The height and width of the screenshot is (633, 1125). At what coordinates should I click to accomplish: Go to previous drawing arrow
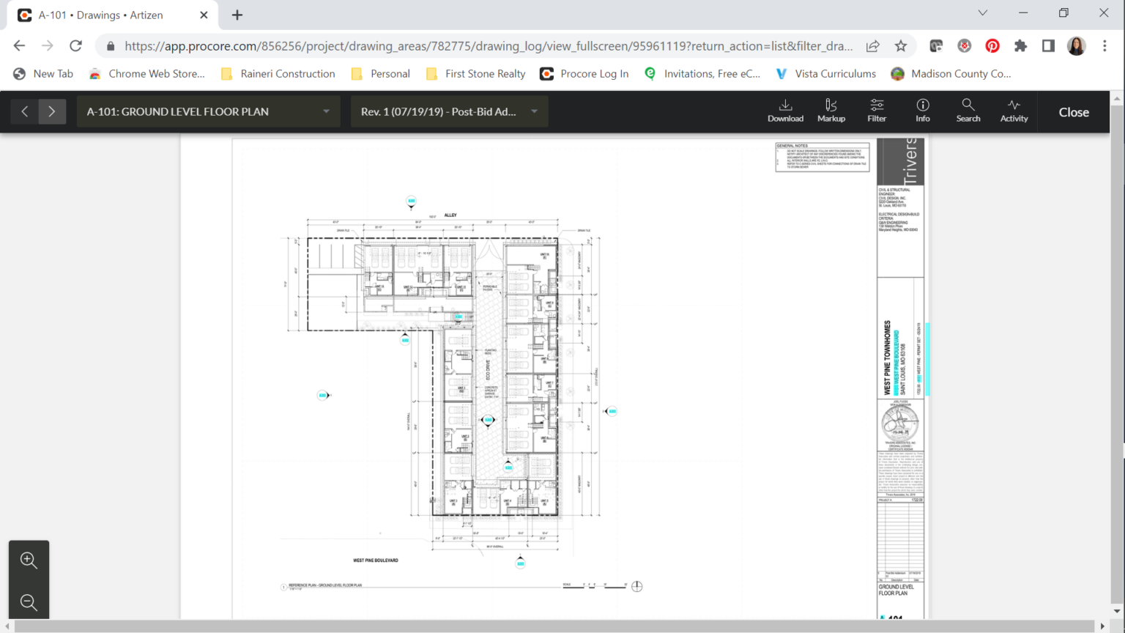point(25,111)
